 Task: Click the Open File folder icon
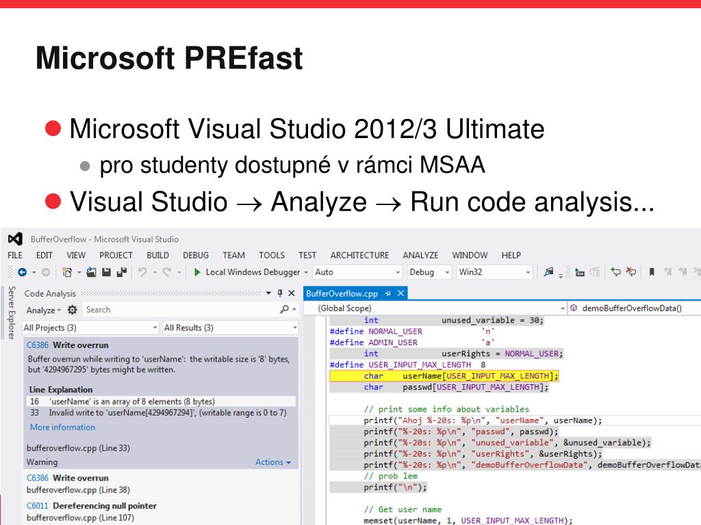pyautogui.click(x=91, y=272)
